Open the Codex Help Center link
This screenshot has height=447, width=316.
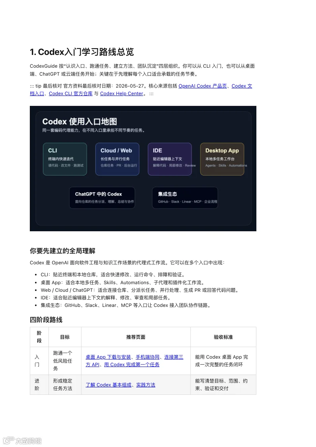(122, 94)
